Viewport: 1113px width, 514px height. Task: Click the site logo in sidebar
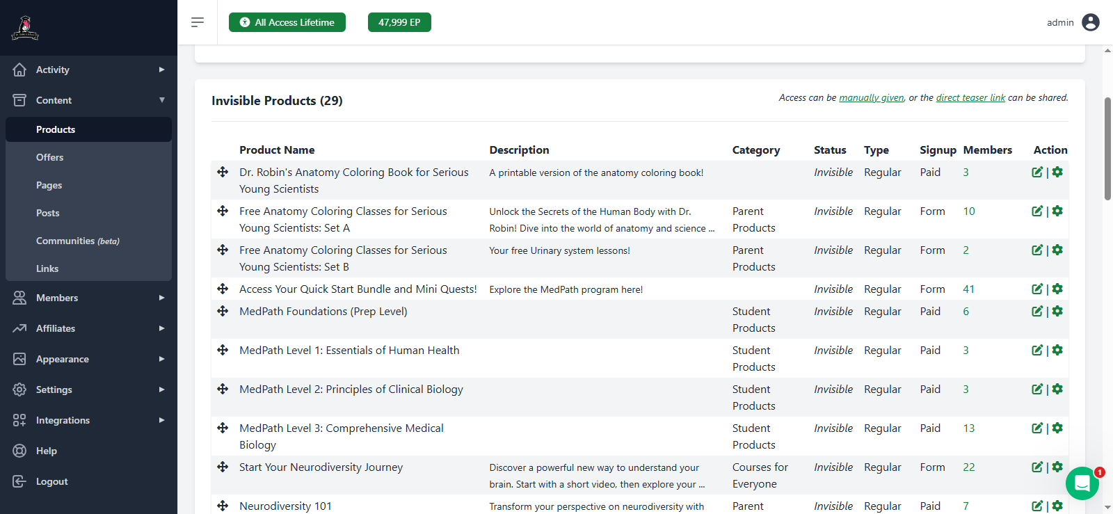25,28
